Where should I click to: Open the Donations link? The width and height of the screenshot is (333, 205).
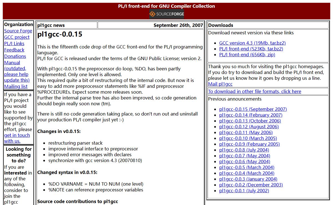[x=15, y=56]
